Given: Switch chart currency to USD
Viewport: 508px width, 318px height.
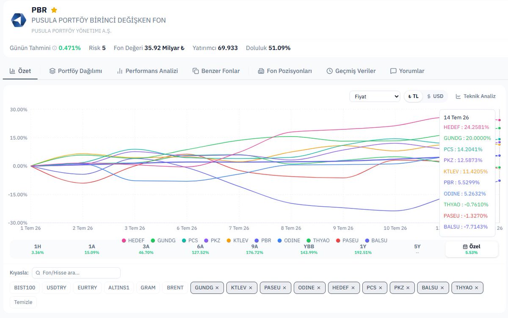Looking at the screenshot, I should click(x=435, y=96).
